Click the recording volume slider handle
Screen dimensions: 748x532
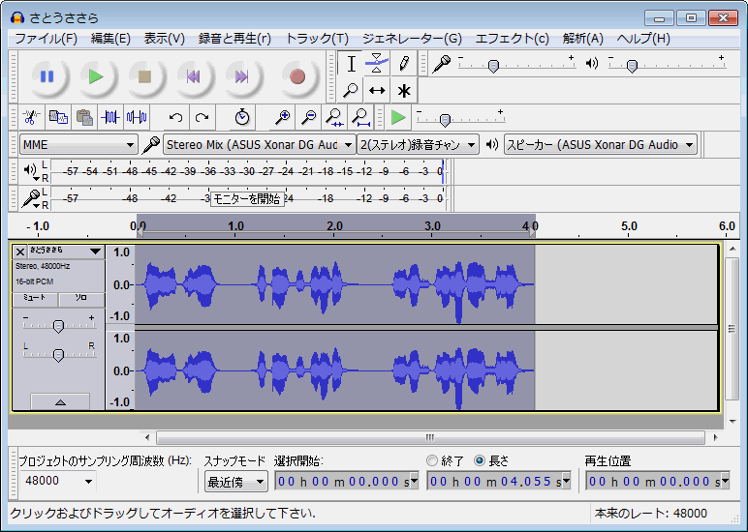point(493,66)
